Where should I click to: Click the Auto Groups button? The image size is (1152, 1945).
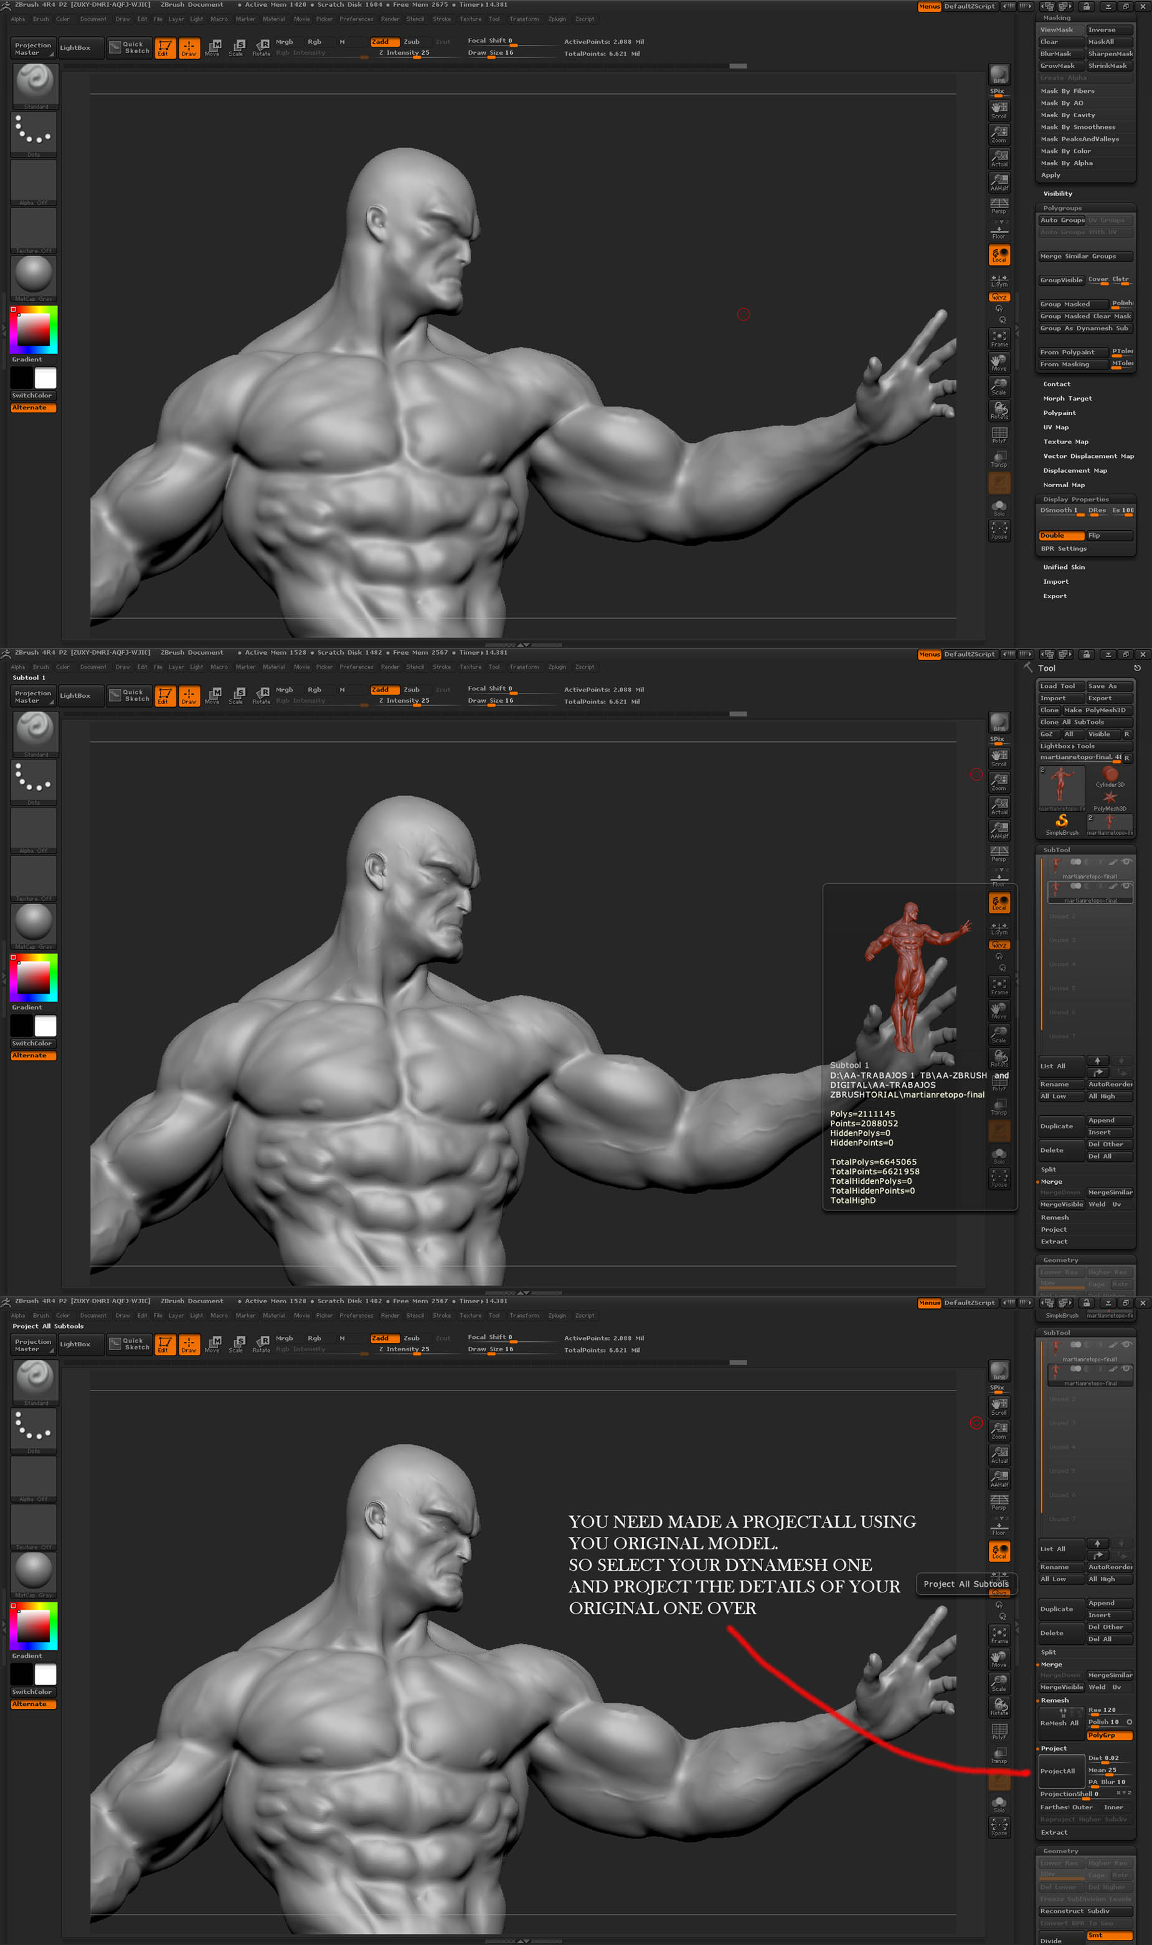point(1062,221)
